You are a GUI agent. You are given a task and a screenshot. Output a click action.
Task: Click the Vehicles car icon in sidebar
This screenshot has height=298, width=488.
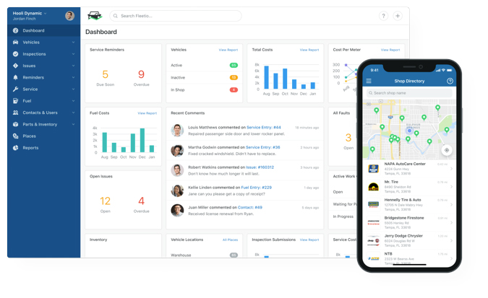pos(16,43)
